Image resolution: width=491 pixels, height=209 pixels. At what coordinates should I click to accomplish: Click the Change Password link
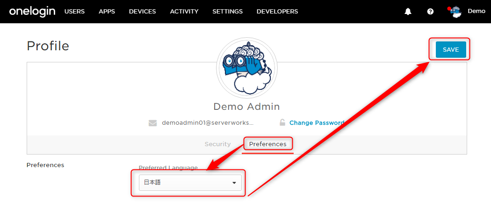pos(317,123)
